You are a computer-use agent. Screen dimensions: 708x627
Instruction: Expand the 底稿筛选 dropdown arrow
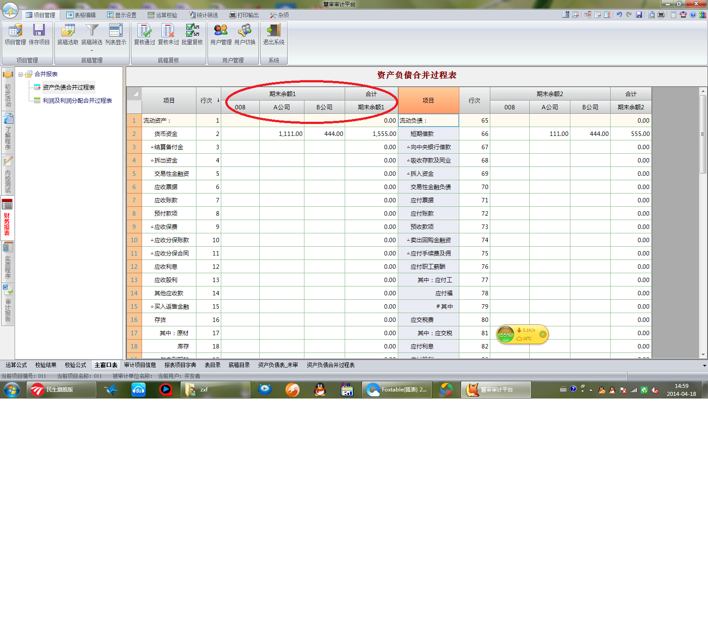pyautogui.click(x=92, y=50)
